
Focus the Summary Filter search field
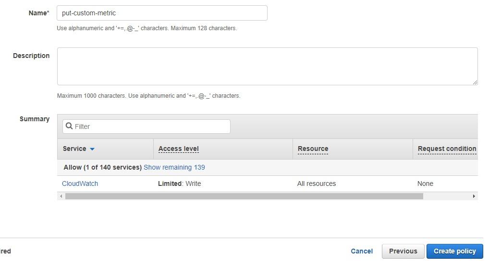pos(146,126)
